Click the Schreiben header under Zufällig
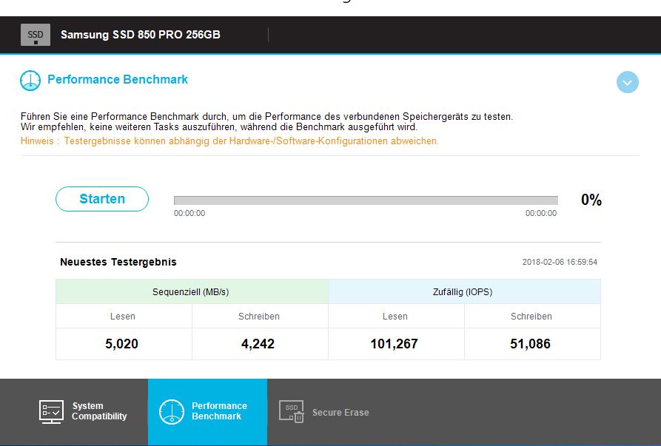This screenshot has width=661, height=446. click(x=531, y=317)
